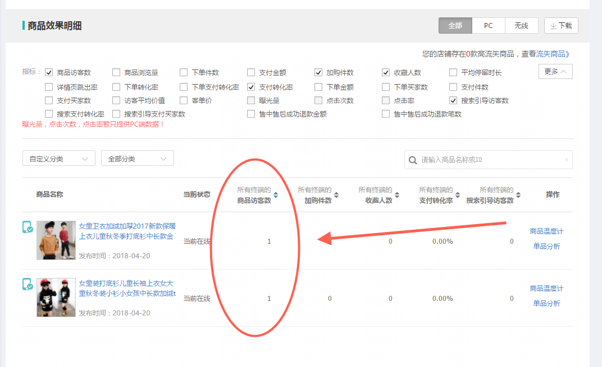Screen dimensions: 602x367
Task: Uncheck the 商品访客数 metric checkbox
Action: 49,72
